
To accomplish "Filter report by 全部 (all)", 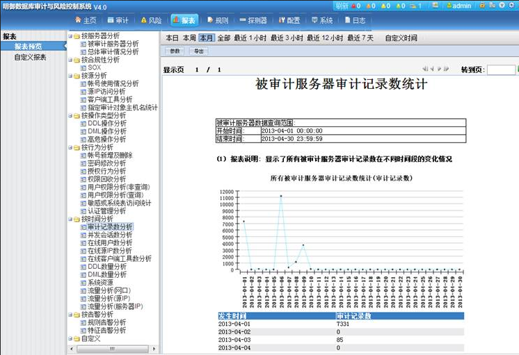I will [x=224, y=38].
